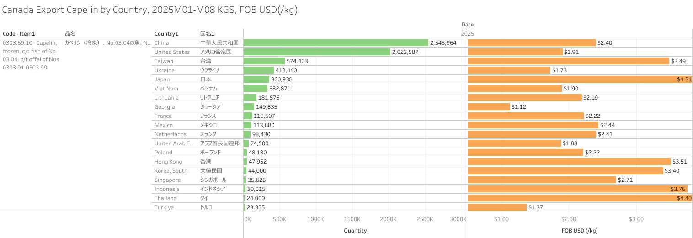Click the chart title Canada Export Capelin
The image size is (693, 238).
point(150,10)
